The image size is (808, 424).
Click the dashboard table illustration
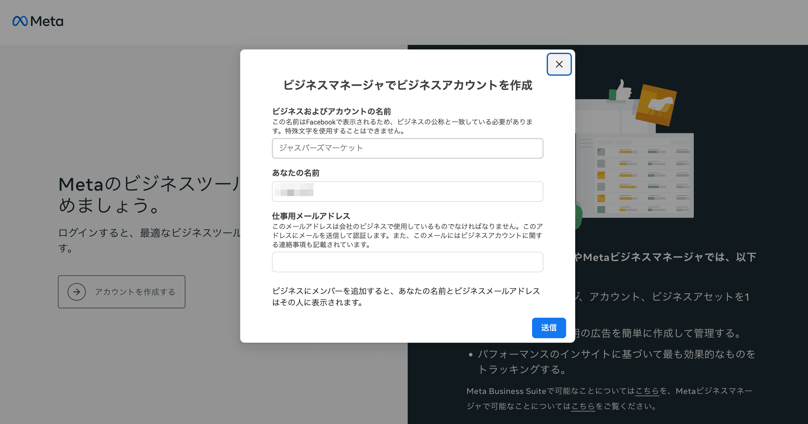[635, 176]
